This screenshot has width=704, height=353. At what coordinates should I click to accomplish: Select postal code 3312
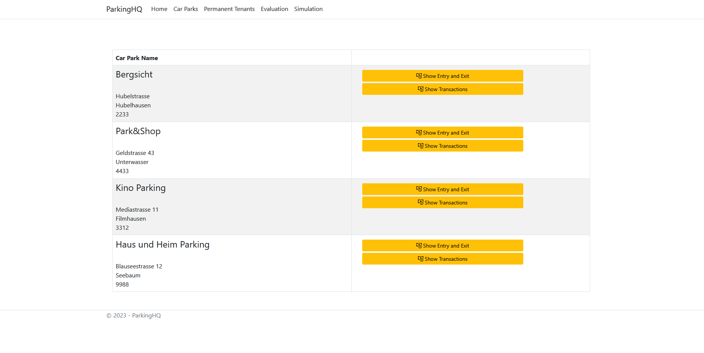click(122, 228)
